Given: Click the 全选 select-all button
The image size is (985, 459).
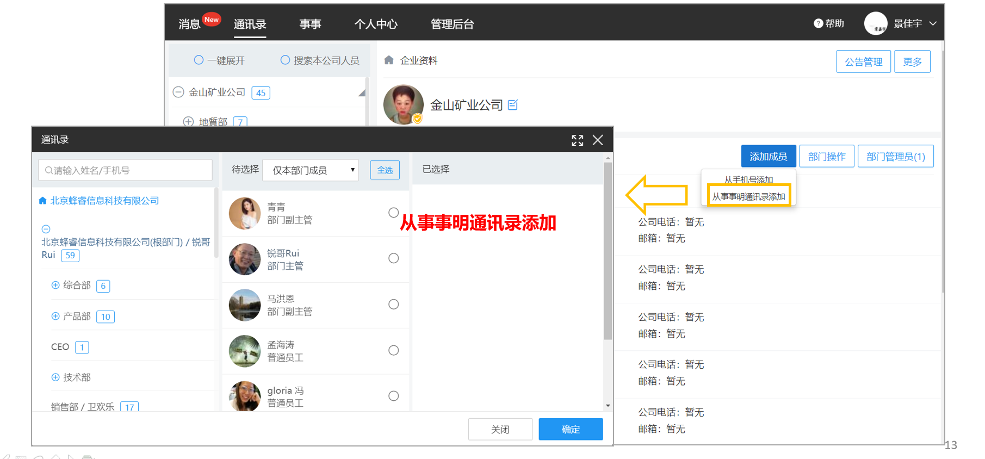Looking at the screenshot, I should (x=385, y=170).
